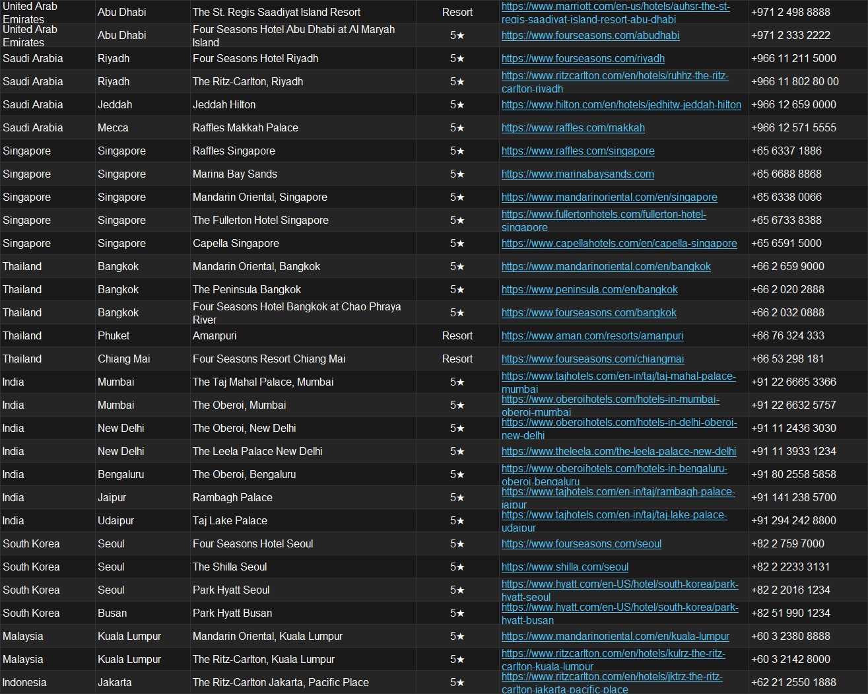Select the 'Marina Bay Sands' cell

(303, 174)
